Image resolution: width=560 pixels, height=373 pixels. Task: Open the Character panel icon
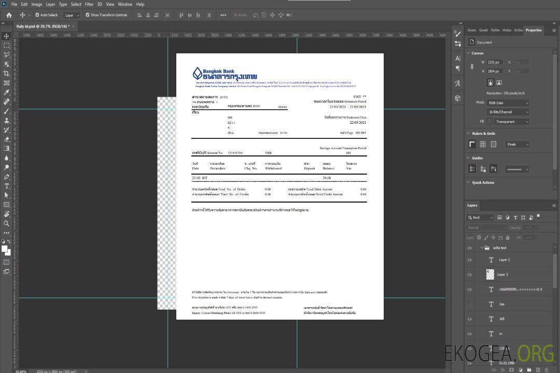pyautogui.click(x=458, y=58)
